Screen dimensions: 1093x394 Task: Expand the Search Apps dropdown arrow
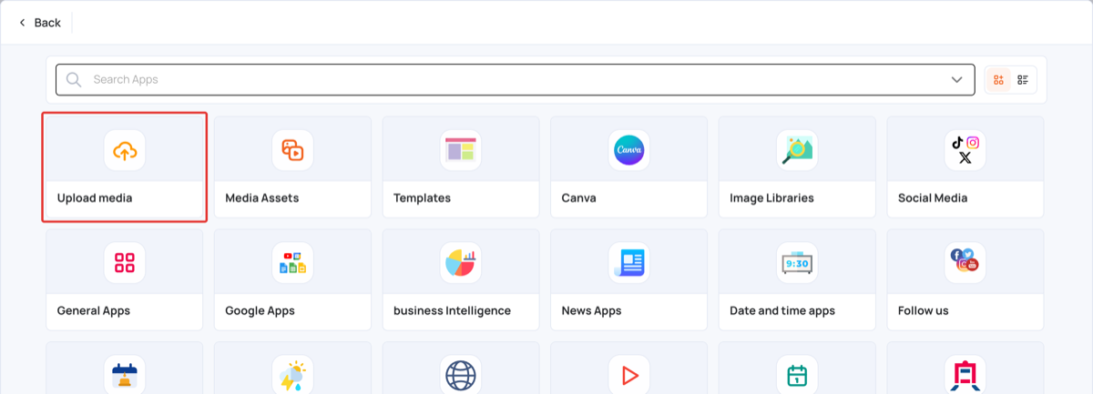[x=957, y=80]
